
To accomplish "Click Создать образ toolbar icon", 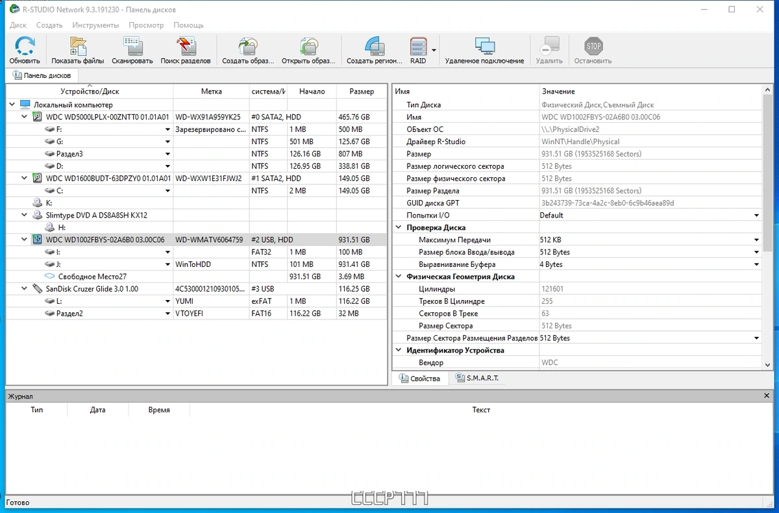I will point(247,47).
